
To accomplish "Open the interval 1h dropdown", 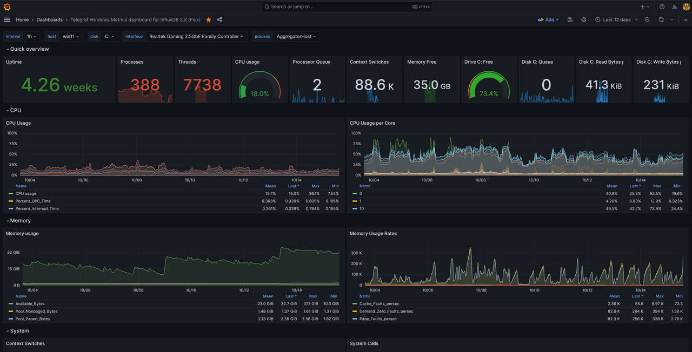I will 32,37.
